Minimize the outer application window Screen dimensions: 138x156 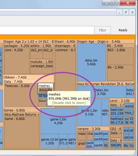point(107,3)
